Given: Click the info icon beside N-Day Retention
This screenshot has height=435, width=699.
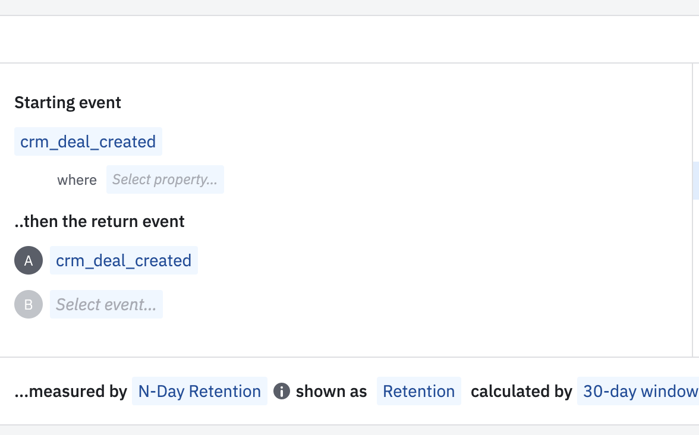Looking at the screenshot, I should (281, 392).
